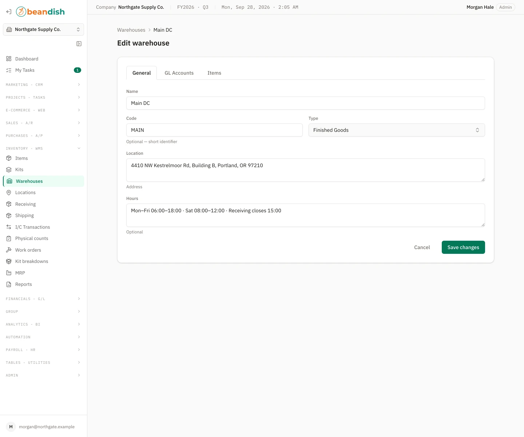Image resolution: width=524 pixels, height=437 pixels.
Task: Expand the Purchases - A/P section
Action: 44,136
